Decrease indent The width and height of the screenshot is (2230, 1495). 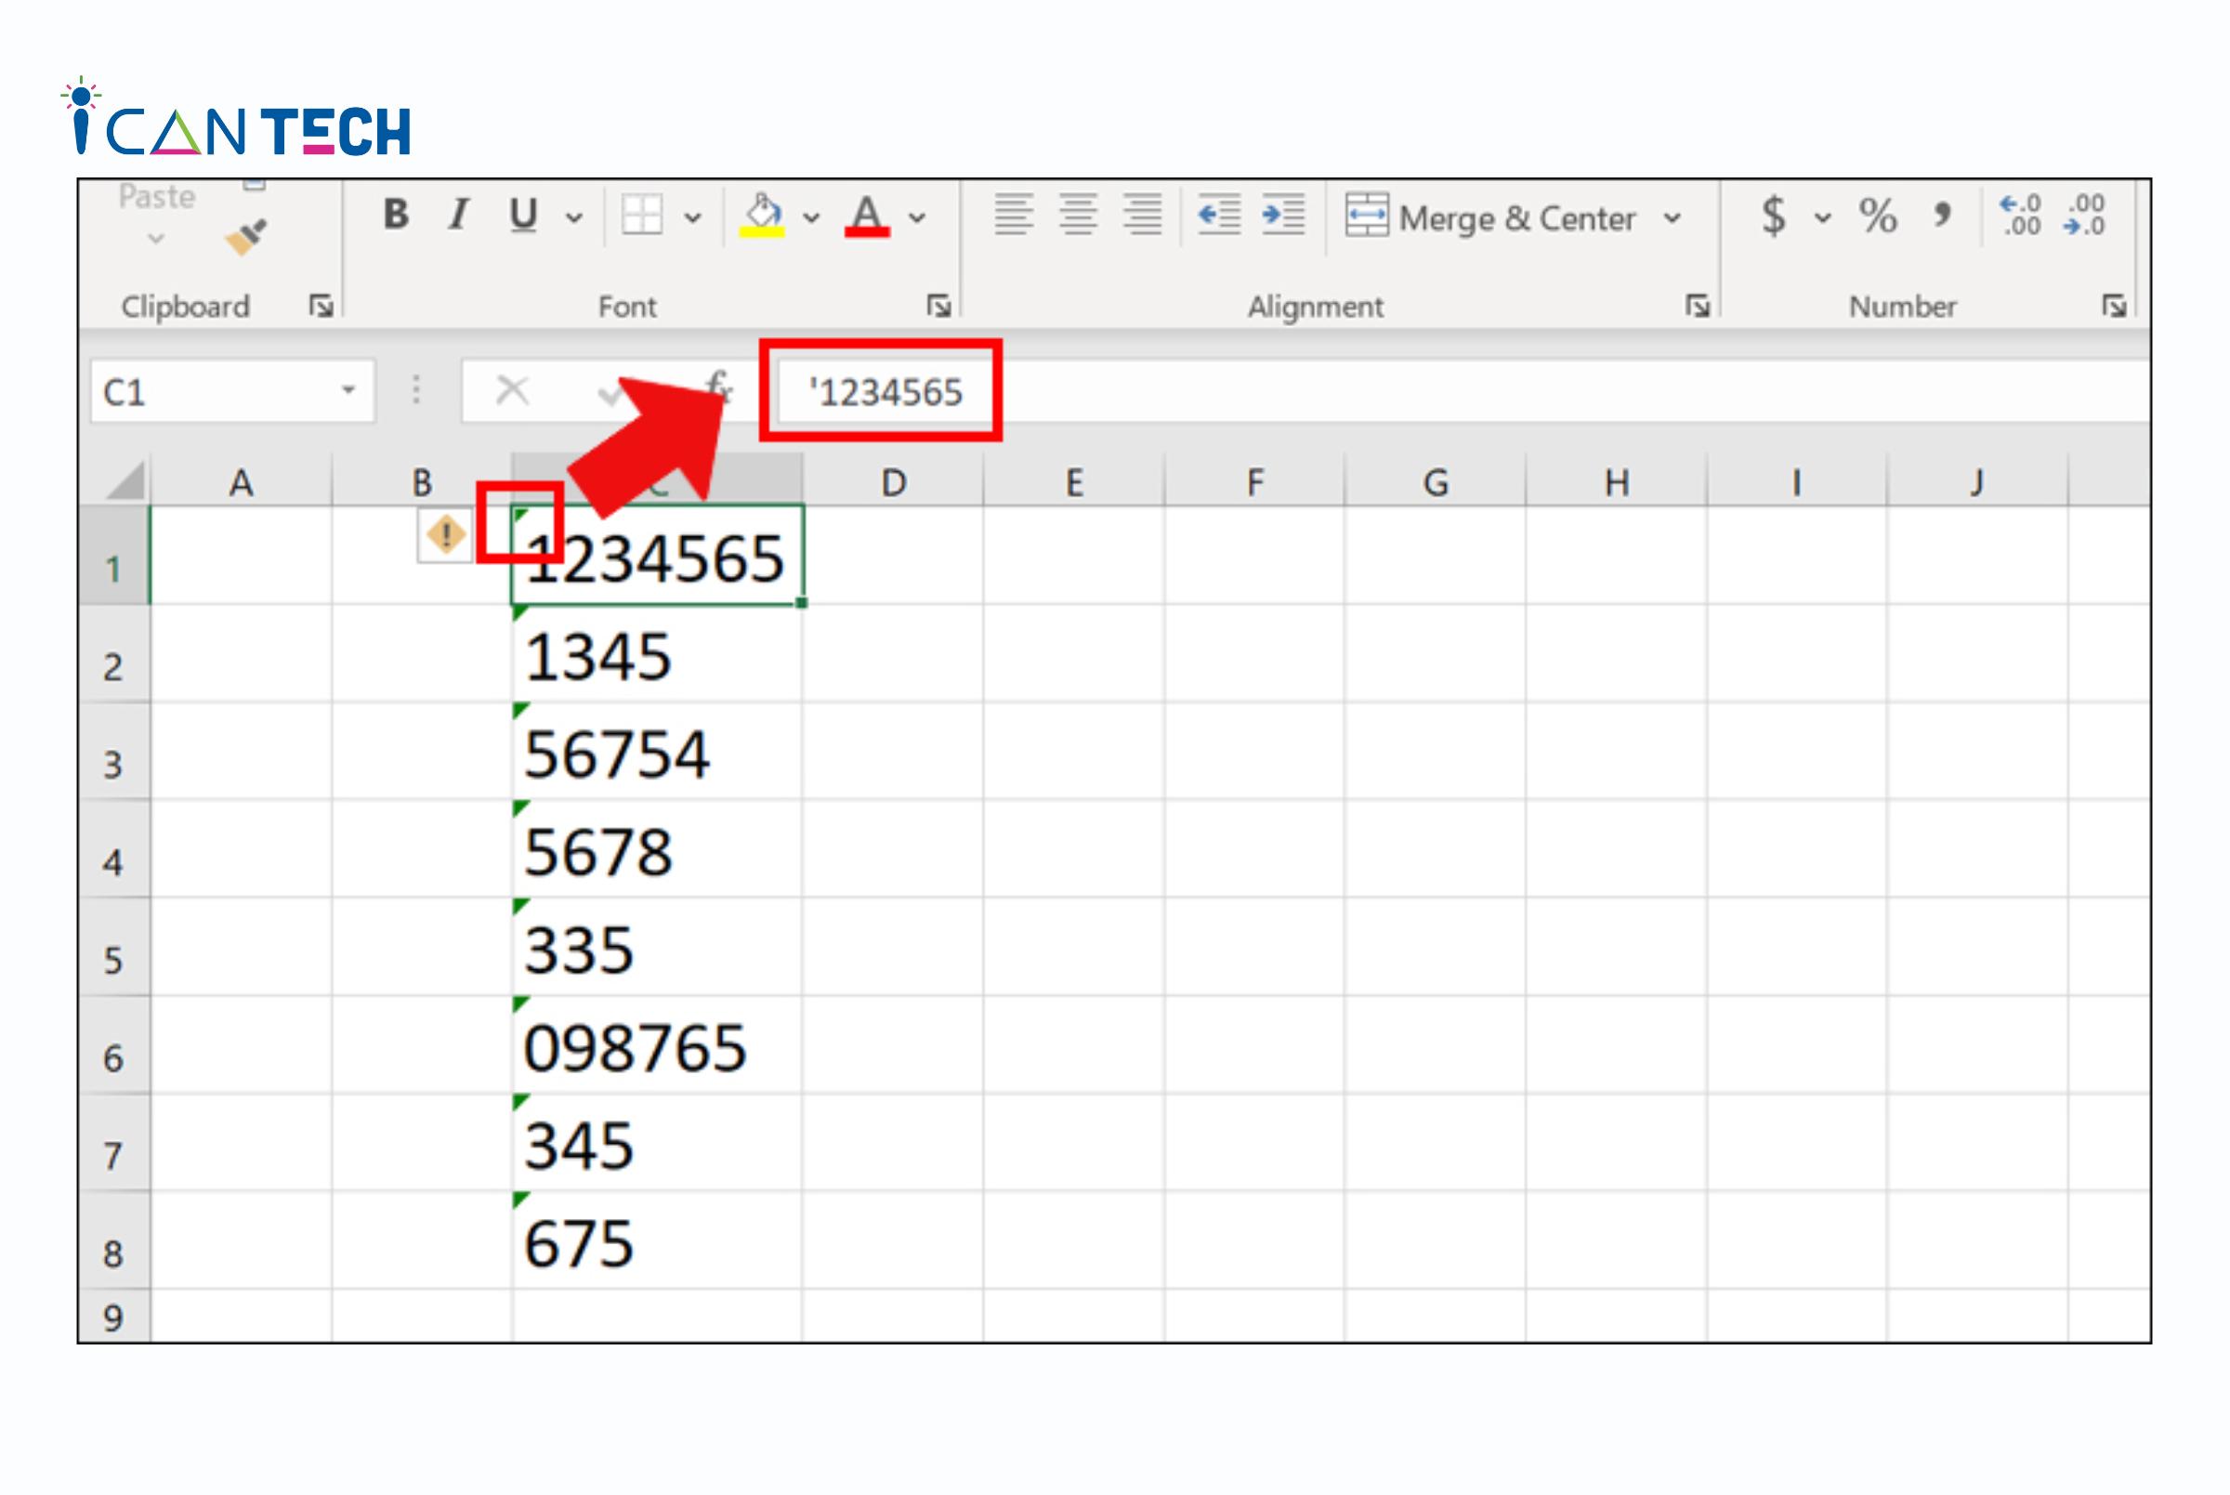coord(1218,215)
